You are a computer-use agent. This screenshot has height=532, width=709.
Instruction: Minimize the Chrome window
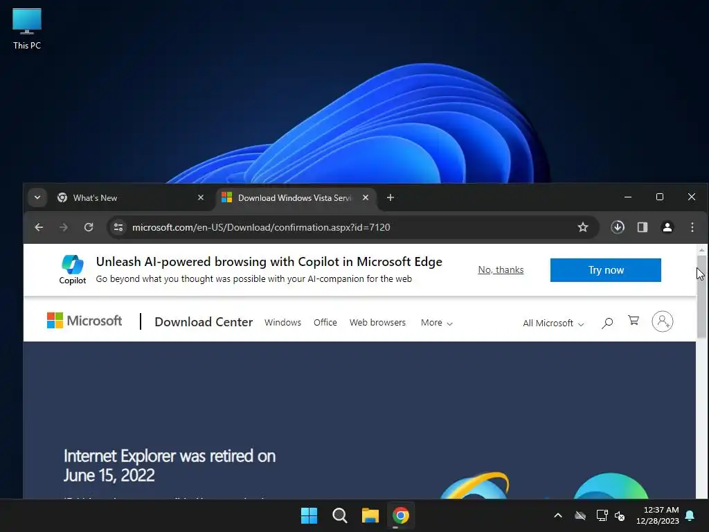pyautogui.click(x=627, y=197)
